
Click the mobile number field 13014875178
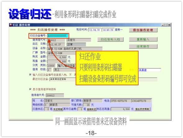click(x=141, y=101)
